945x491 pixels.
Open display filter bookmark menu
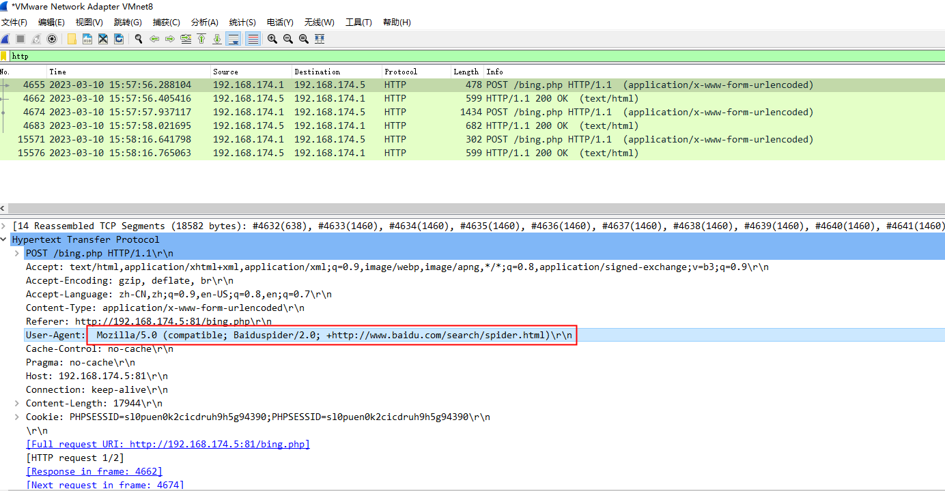tap(4, 56)
